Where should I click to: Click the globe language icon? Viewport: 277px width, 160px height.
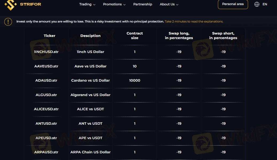257,4
